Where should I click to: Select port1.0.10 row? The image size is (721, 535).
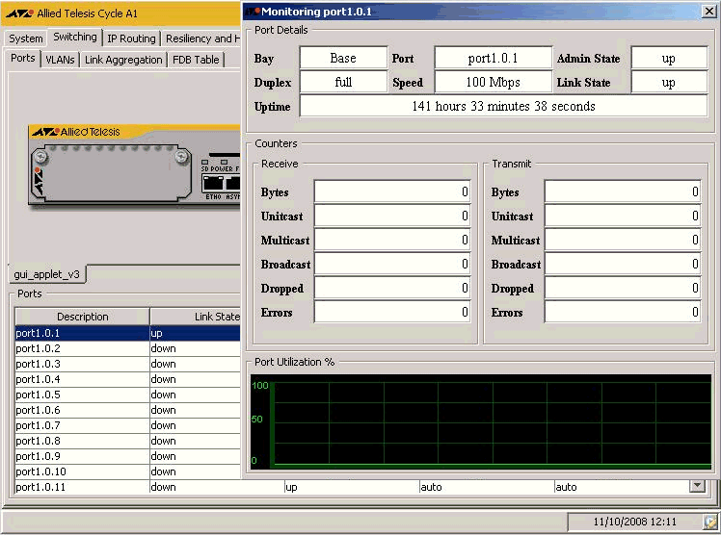pos(127,471)
